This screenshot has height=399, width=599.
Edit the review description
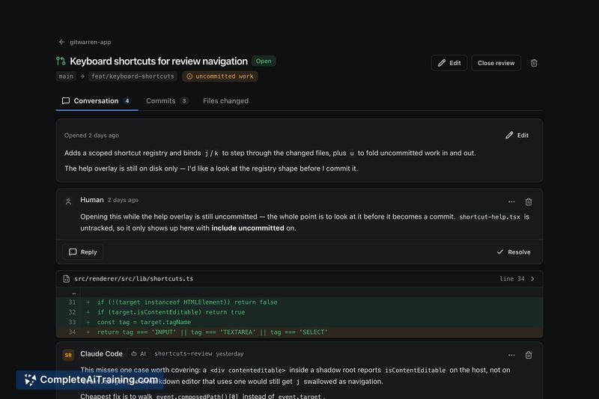tap(517, 135)
